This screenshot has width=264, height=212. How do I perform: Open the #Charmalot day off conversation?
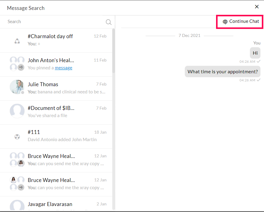point(60,40)
